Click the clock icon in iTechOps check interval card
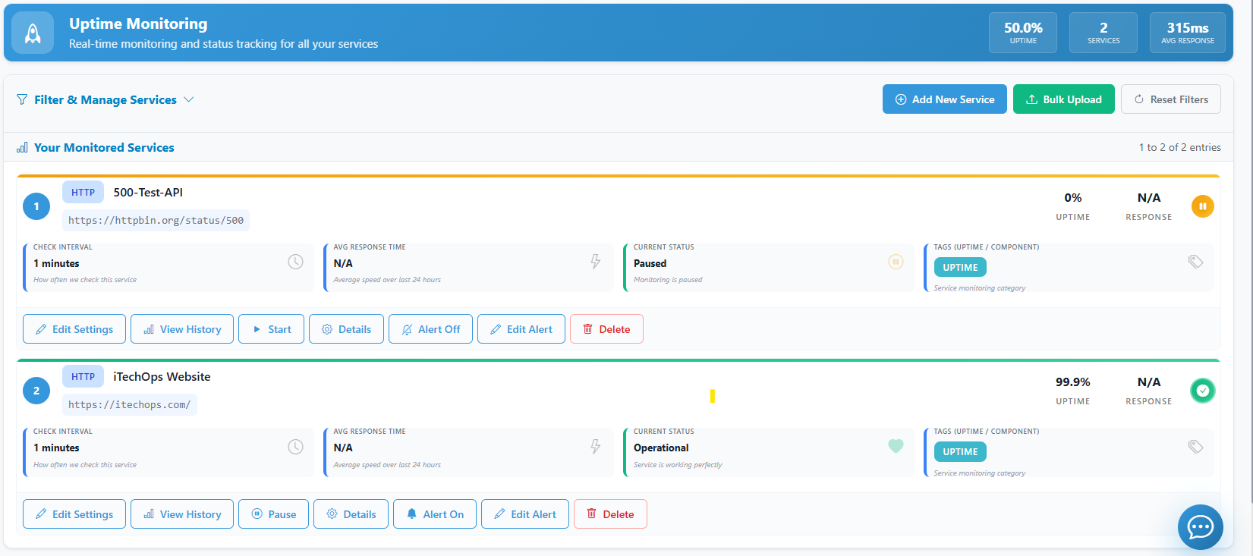Viewport: 1253px width, 556px height. tap(295, 447)
